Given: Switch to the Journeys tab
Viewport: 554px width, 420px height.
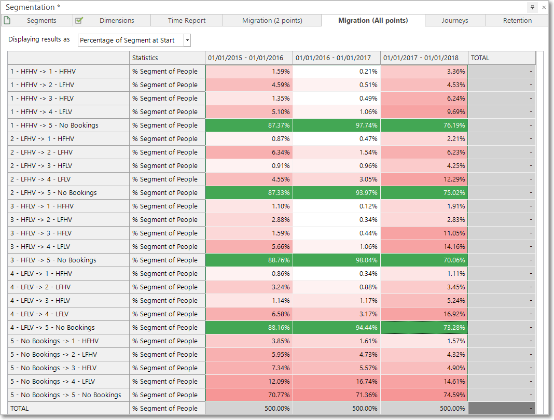Looking at the screenshot, I should (x=455, y=21).
